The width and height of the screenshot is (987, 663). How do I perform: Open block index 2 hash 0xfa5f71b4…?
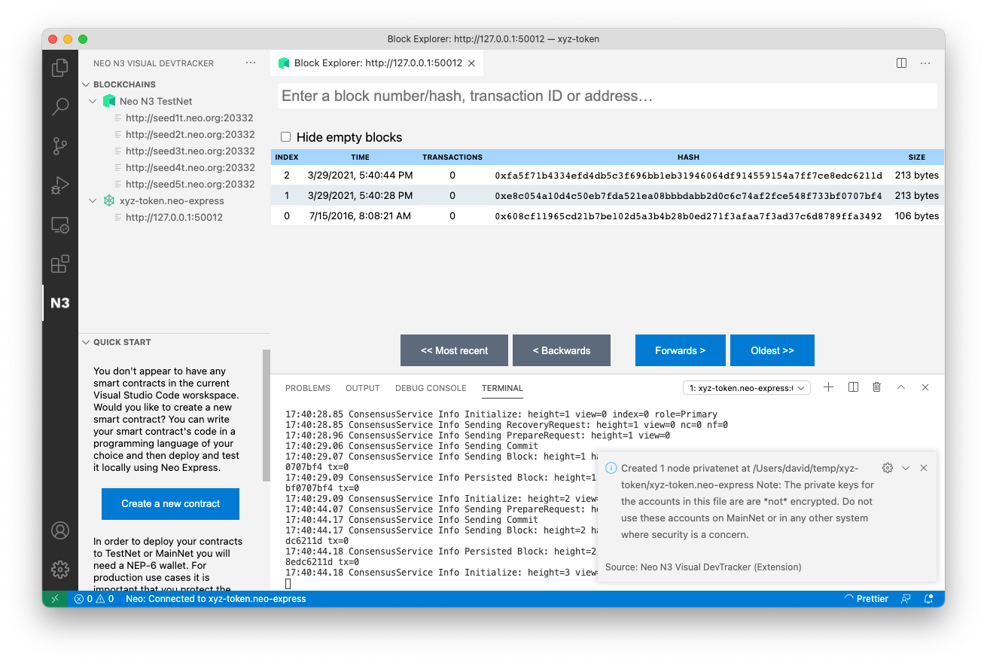tap(688, 176)
